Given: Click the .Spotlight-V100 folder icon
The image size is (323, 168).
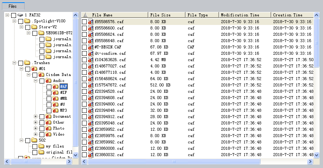Looking at the screenshot, I should 27,21.
